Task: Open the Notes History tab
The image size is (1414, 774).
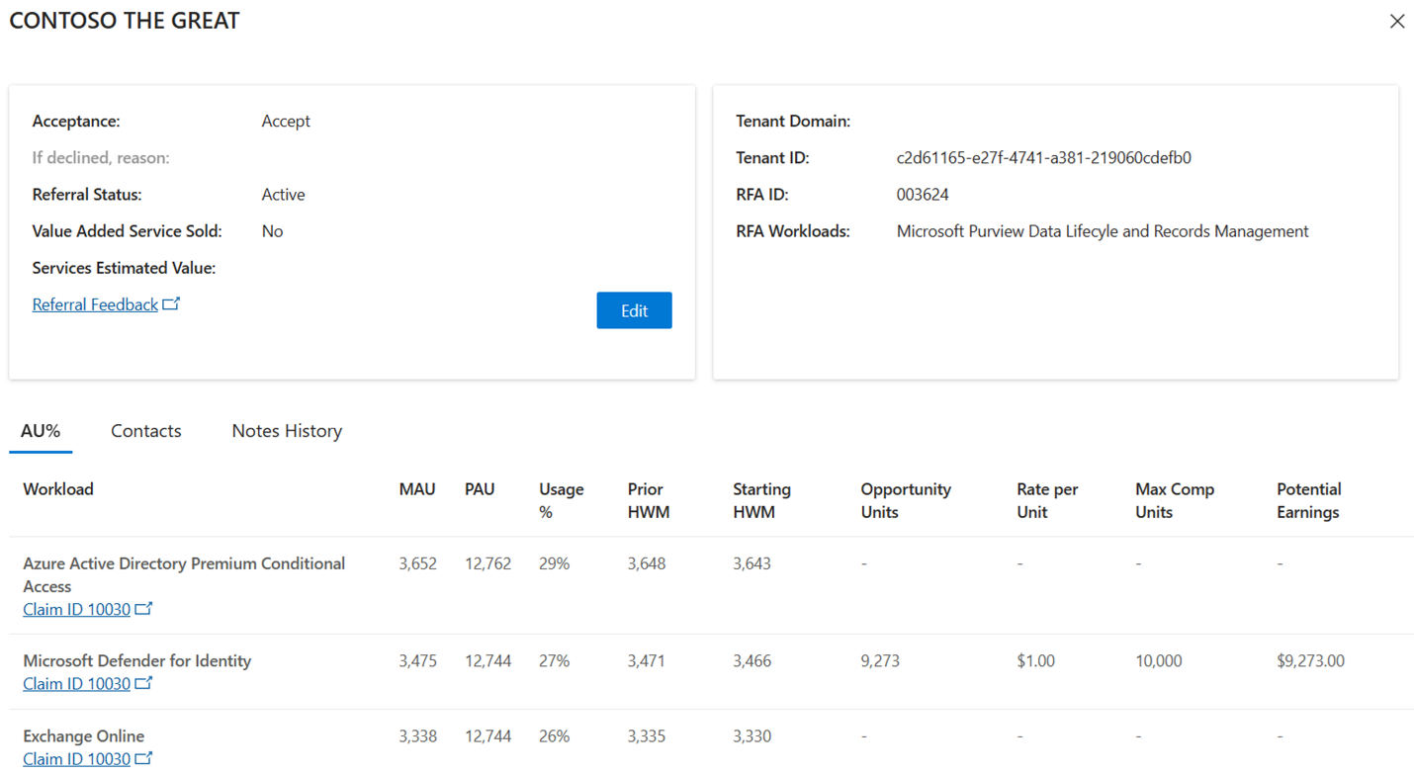Action: 287,431
